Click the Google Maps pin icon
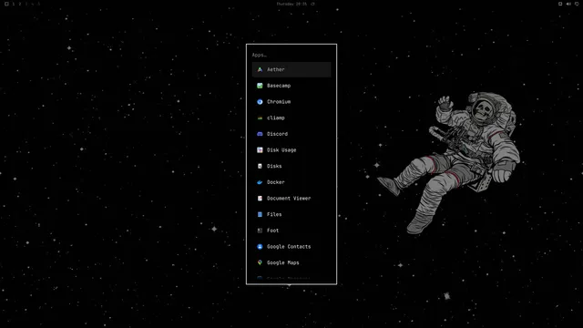This screenshot has width=583, height=328. (260, 262)
